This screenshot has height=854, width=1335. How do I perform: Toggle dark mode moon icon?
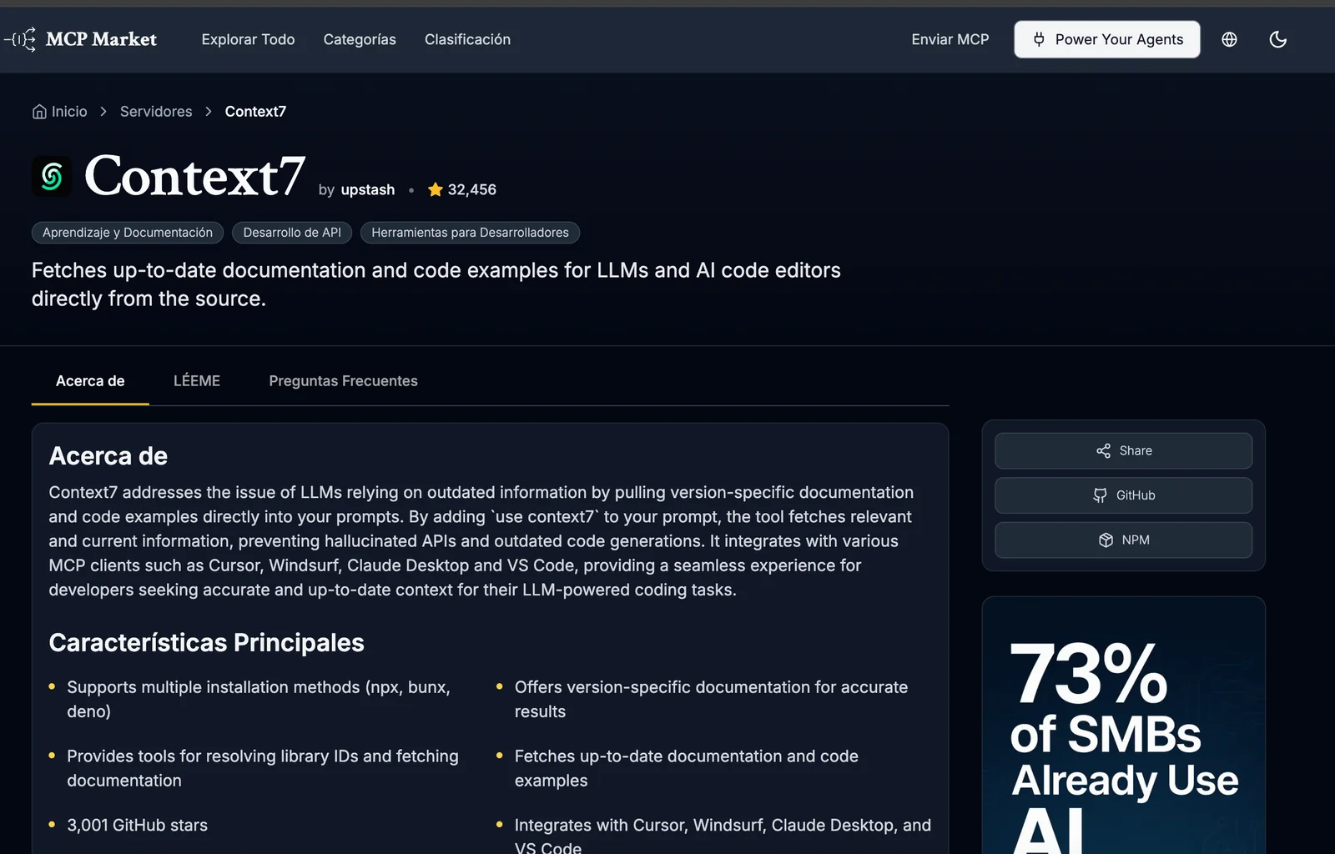pos(1277,39)
